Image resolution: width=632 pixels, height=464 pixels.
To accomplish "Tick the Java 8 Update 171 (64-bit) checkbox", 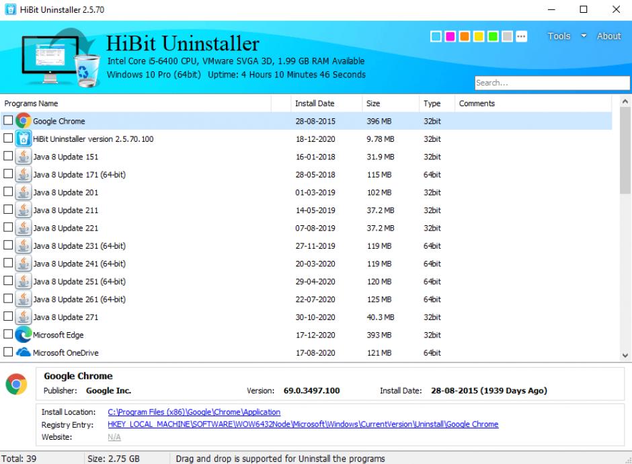I will click(x=8, y=173).
